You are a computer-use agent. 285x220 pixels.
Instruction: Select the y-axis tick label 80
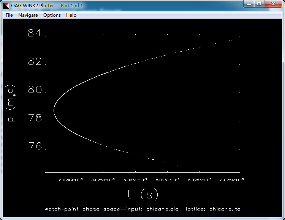(x=34, y=91)
